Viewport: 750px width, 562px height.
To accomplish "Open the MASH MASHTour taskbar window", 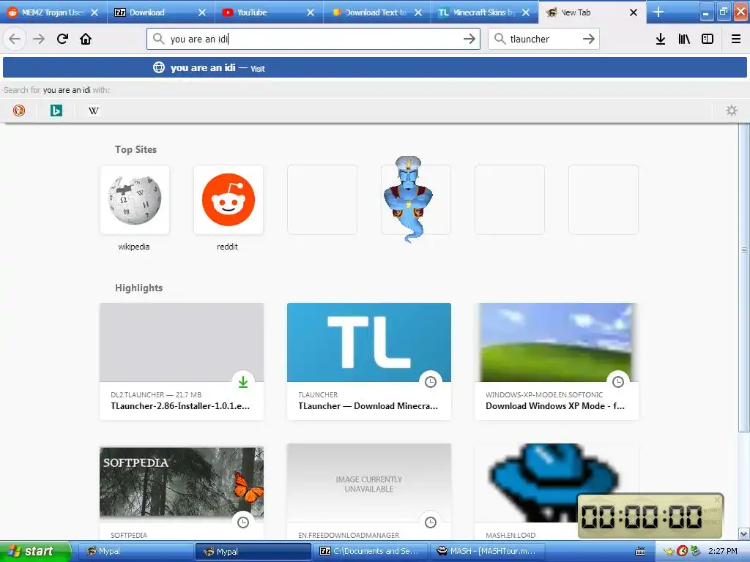I will [487, 551].
